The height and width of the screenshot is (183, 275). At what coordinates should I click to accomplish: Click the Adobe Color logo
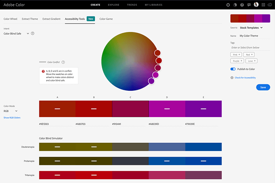click(14, 5)
